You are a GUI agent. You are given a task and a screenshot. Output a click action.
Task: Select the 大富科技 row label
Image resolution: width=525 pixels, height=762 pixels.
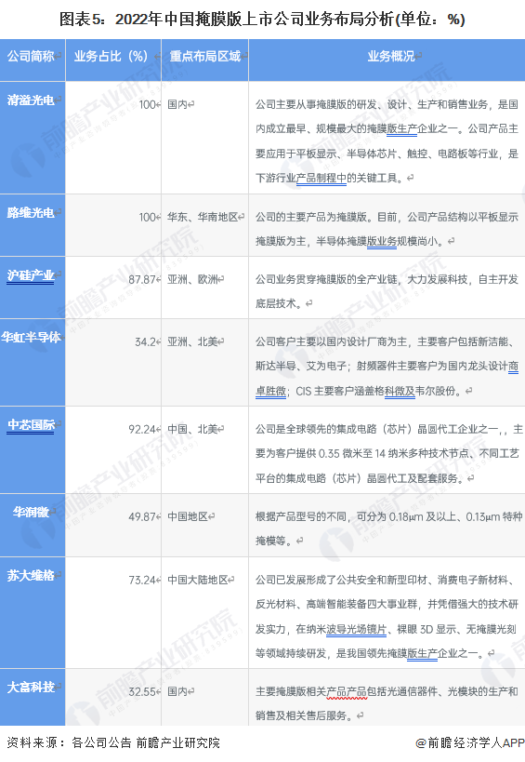tap(31, 688)
